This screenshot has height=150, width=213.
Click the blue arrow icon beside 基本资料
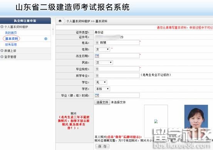pos(46,39)
